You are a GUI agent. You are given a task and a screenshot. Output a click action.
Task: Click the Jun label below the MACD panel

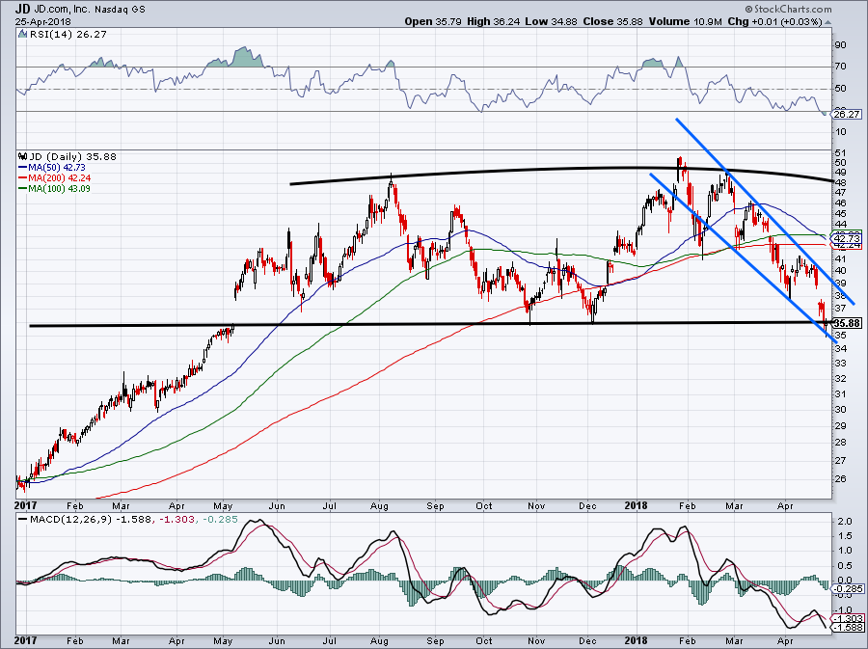click(x=277, y=640)
